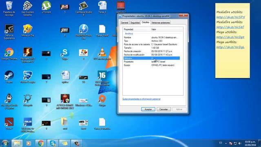Viewport: 261px width, 147px height.
Task: Open Action Center flag in tray
Action: (230, 143)
